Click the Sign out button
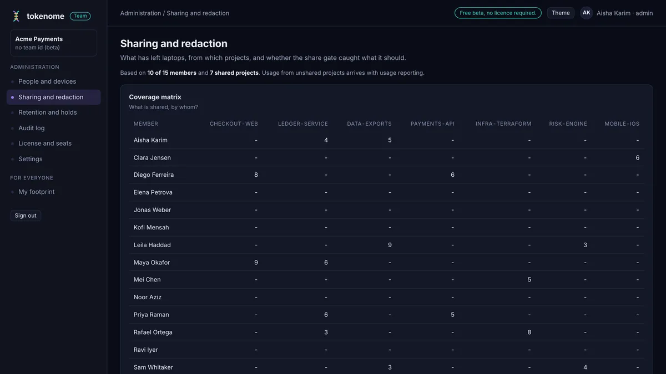Screen dimensions: 666x374 pyautogui.click(x=26, y=216)
